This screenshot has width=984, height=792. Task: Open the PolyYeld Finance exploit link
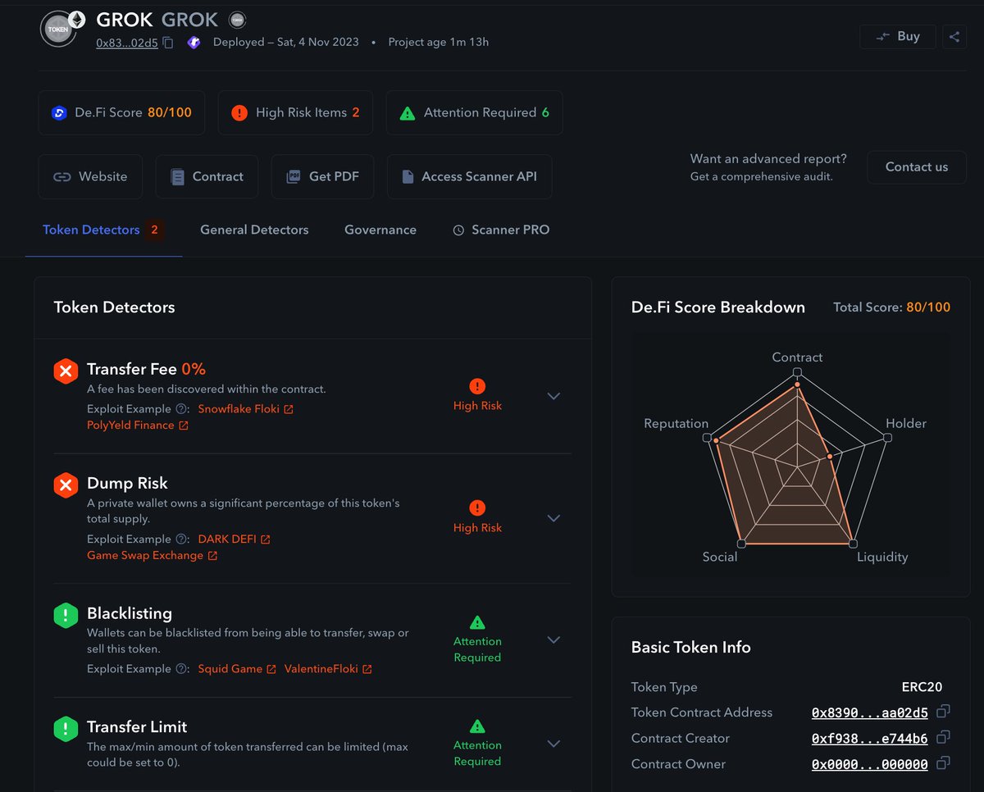(x=138, y=425)
